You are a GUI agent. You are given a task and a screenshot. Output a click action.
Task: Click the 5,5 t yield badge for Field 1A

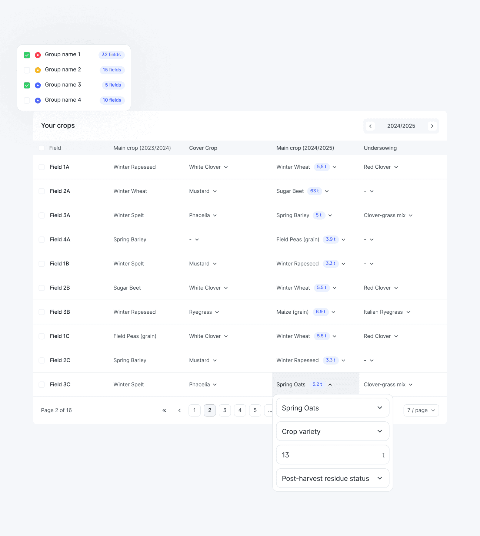click(x=321, y=167)
